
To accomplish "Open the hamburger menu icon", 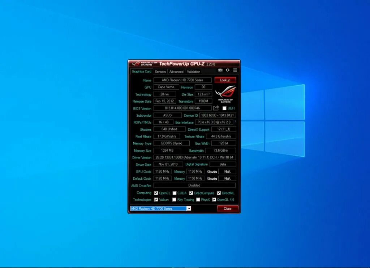I will (x=235, y=70).
